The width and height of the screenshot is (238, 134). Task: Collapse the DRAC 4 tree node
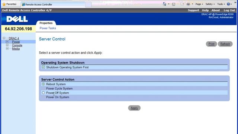pyautogui.click(x=4, y=38)
